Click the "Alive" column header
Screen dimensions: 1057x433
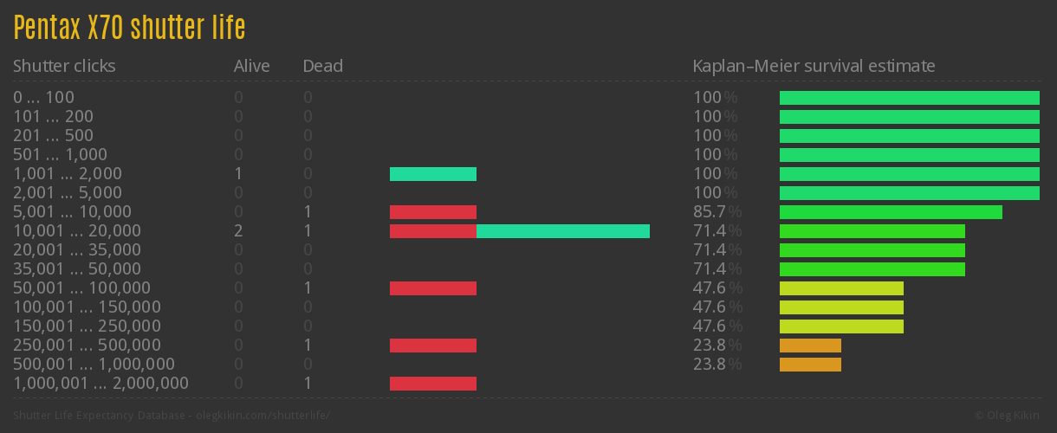[x=251, y=66]
